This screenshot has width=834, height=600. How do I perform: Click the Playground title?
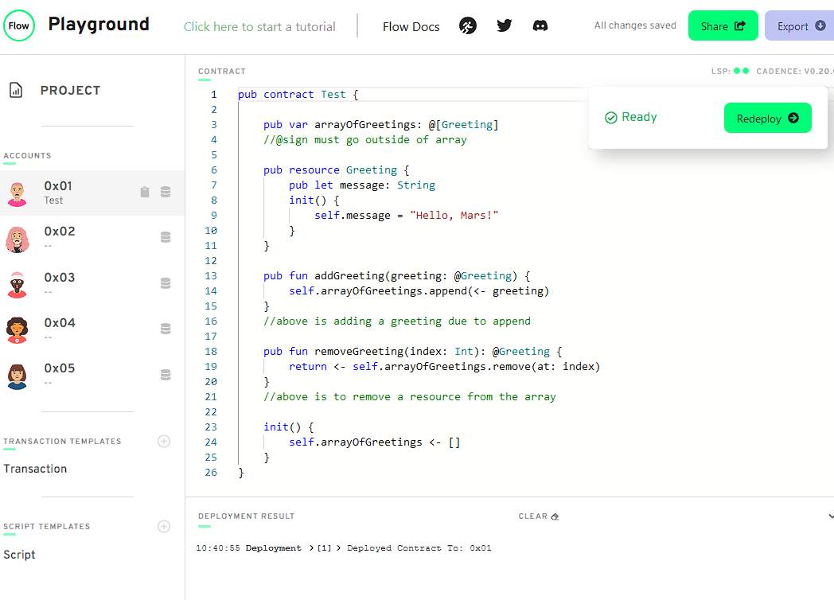tap(99, 24)
